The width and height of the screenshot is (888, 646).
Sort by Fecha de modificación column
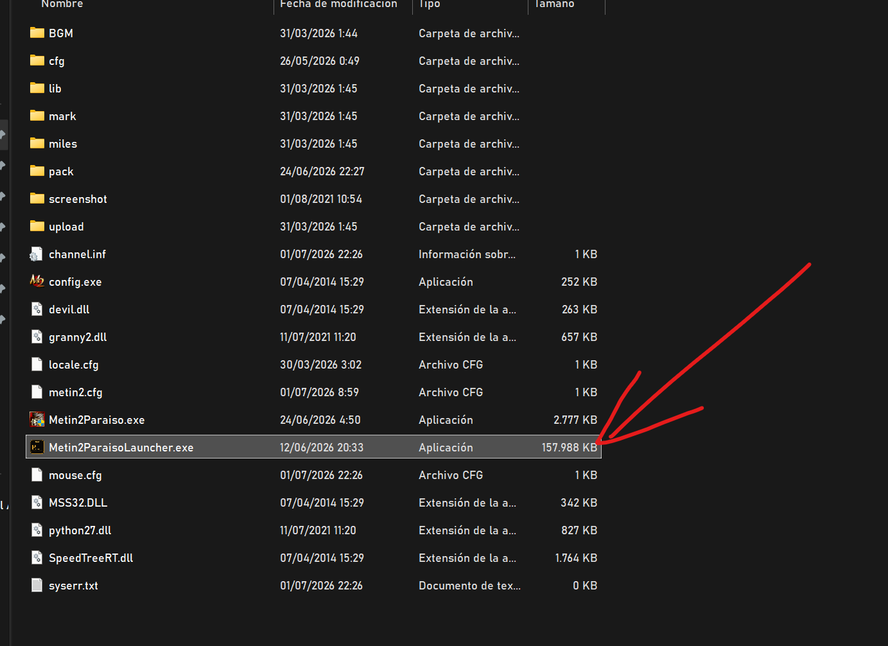pos(338,4)
